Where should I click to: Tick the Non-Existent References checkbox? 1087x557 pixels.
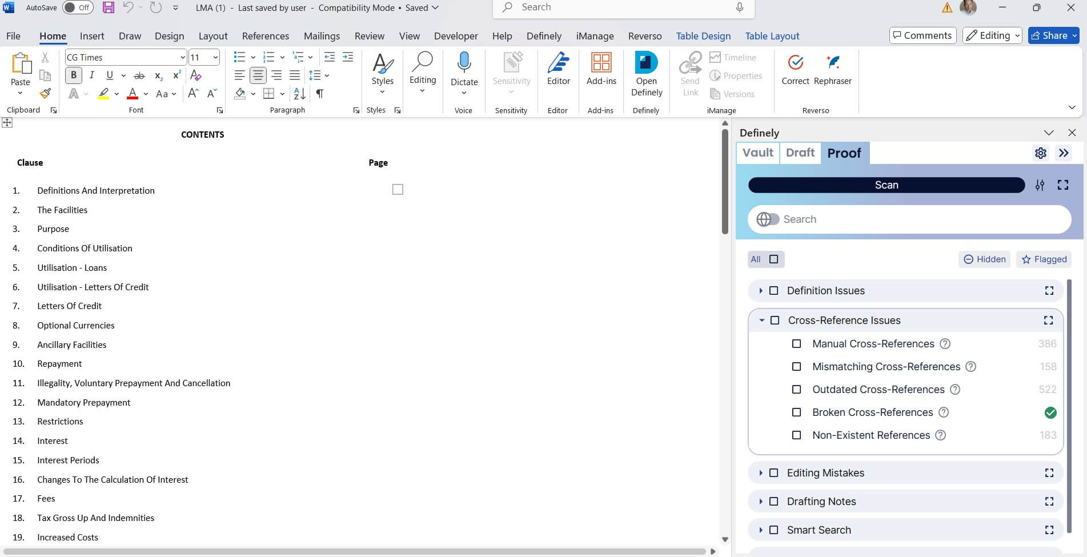[796, 435]
